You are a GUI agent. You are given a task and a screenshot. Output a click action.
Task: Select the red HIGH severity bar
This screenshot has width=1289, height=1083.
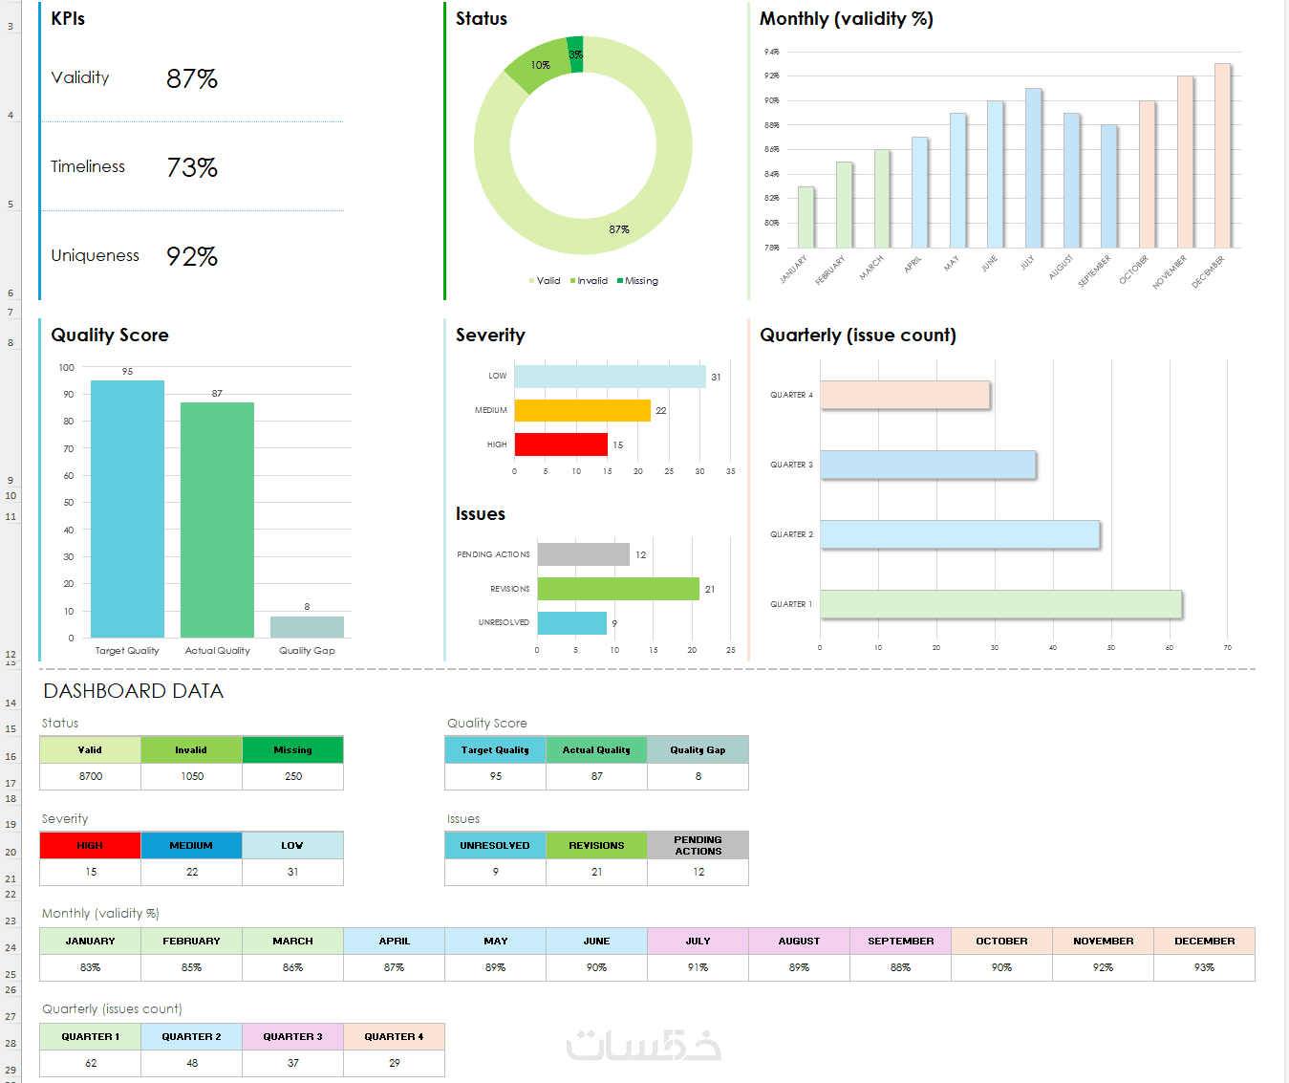[x=561, y=444]
